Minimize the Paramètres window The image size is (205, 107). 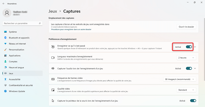tap(188, 2)
